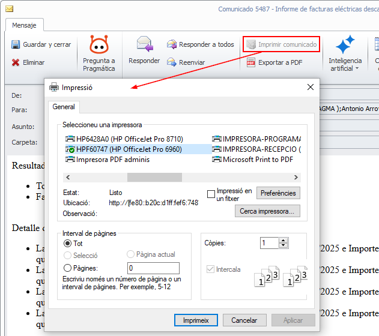This screenshot has width=379, height=336.
Task: Open Pregunta a Pragmática robot icon
Action: (99, 44)
